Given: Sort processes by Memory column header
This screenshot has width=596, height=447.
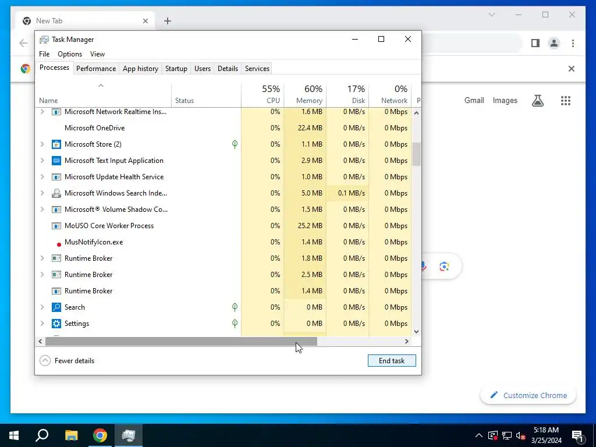Looking at the screenshot, I should tap(305, 95).
